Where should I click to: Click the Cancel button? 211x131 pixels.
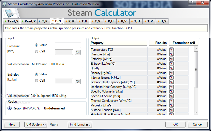pos(198,124)
